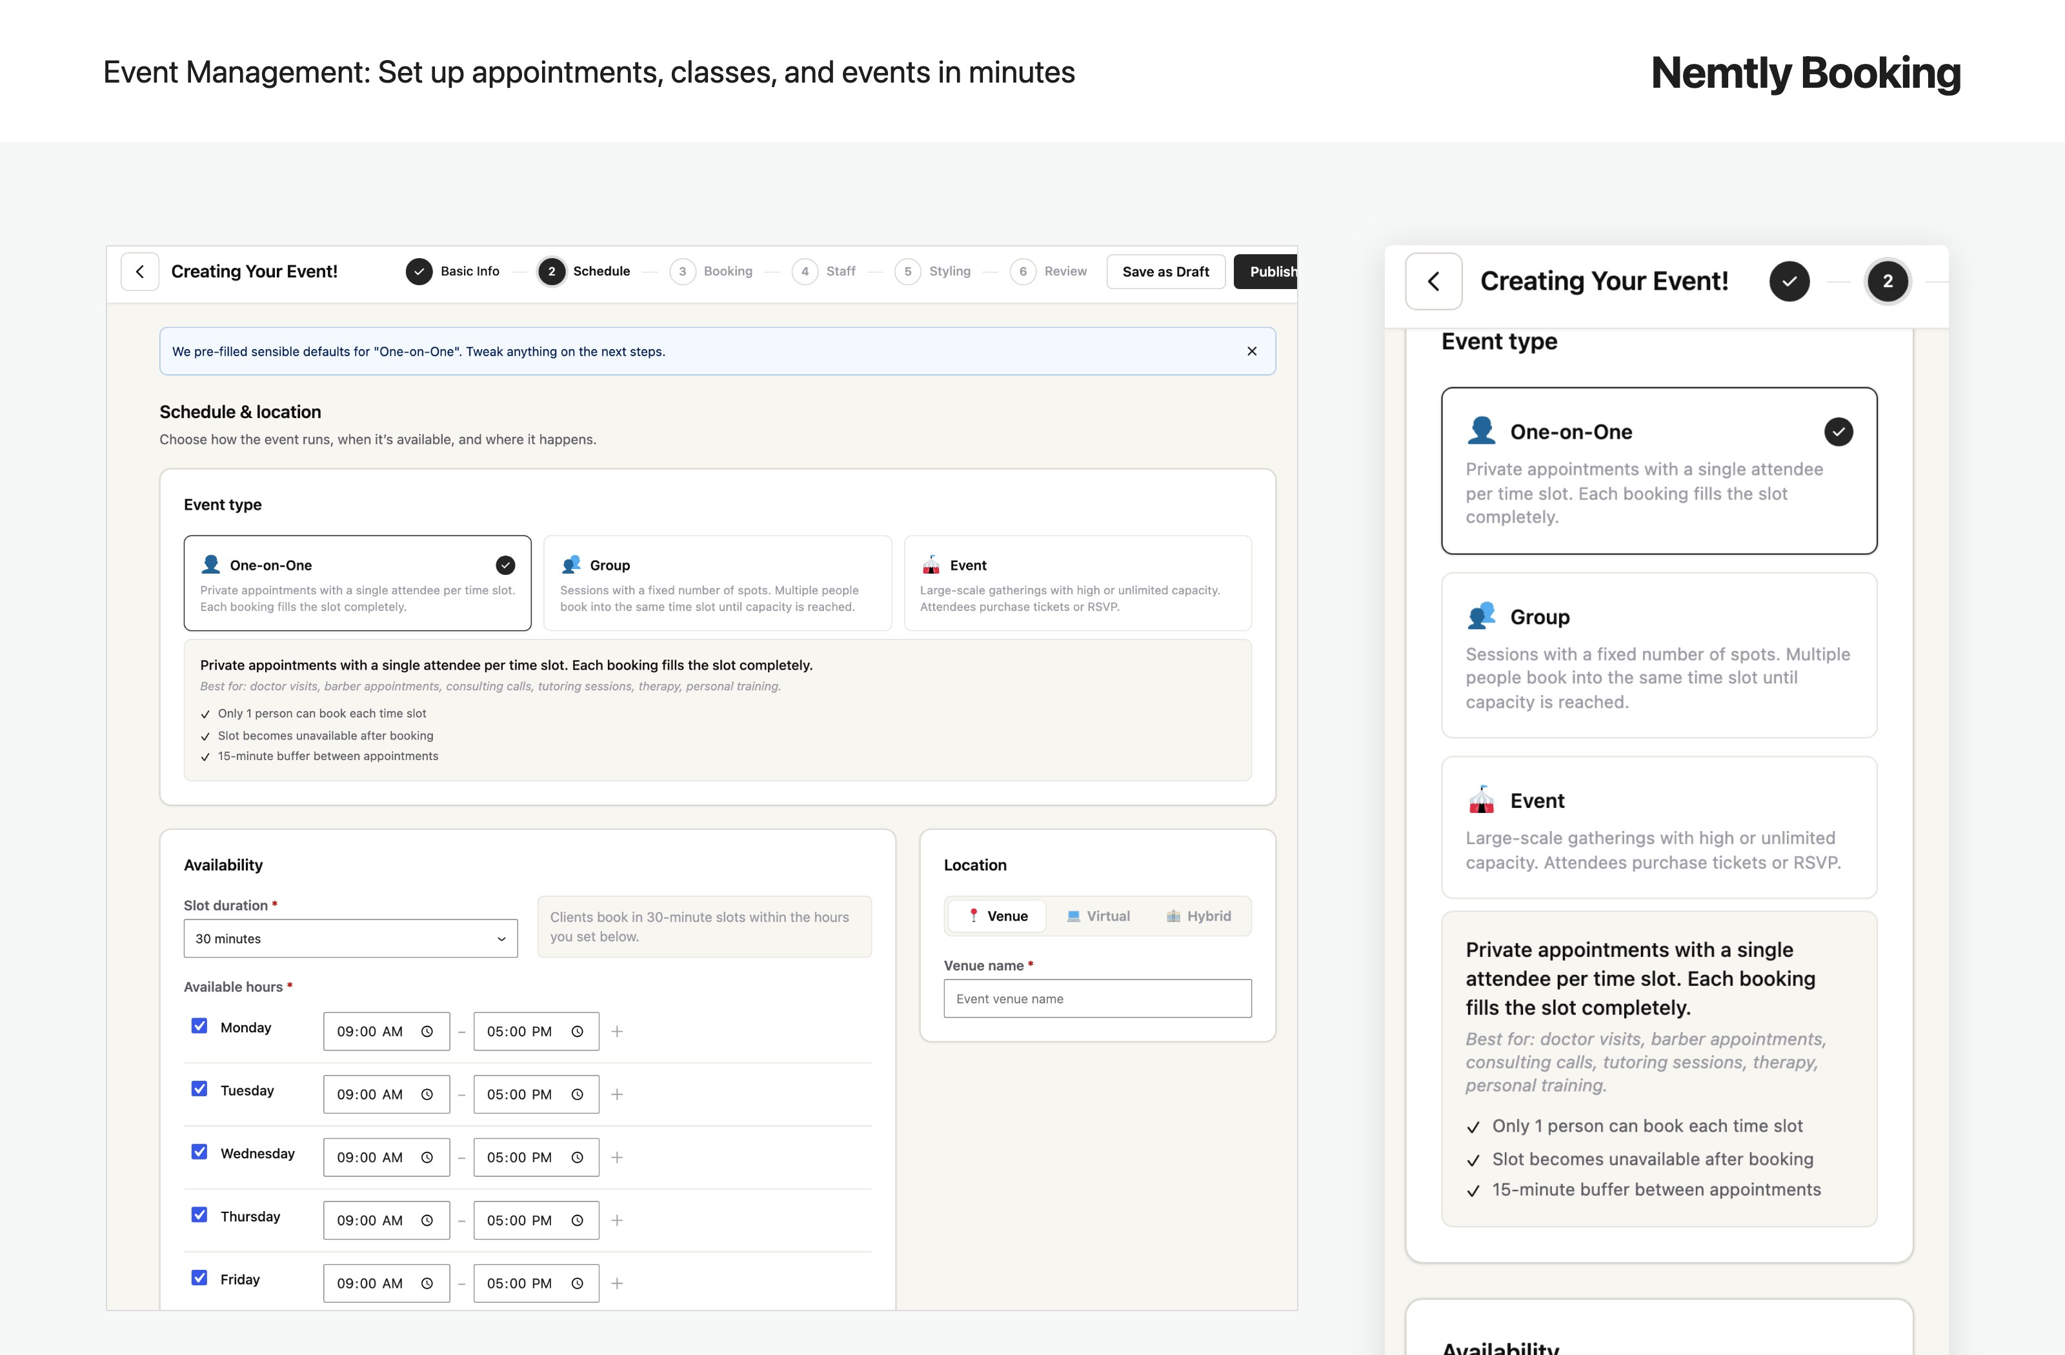Edit Wednesday 05:00 PM end time field

[x=536, y=1157]
